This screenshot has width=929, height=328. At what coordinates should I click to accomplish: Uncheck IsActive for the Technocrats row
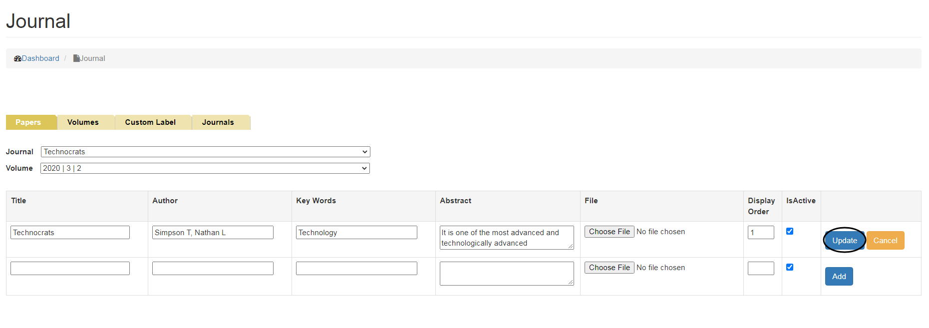[790, 231]
